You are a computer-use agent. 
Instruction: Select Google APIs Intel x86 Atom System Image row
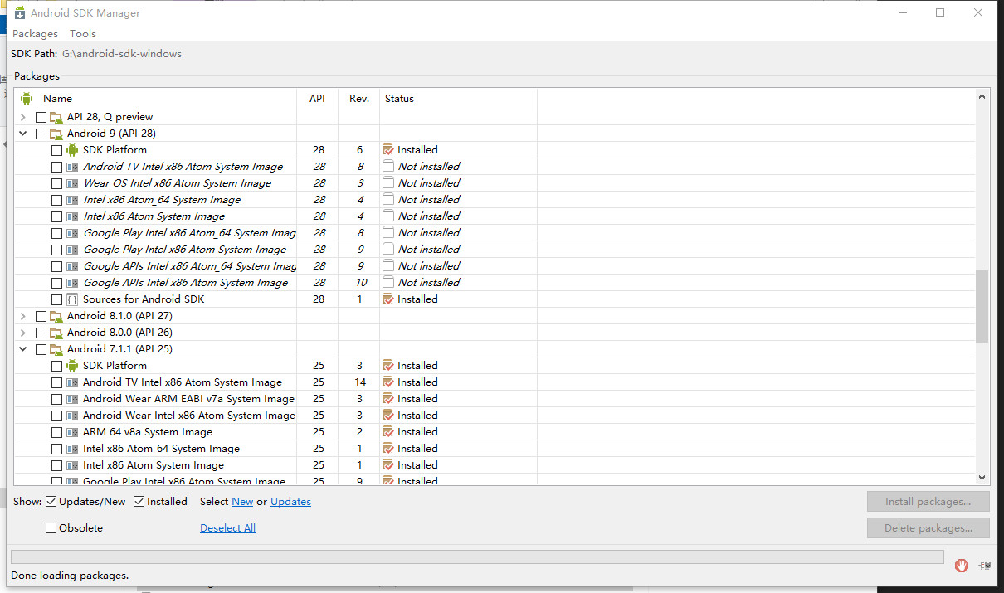coord(496,283)
